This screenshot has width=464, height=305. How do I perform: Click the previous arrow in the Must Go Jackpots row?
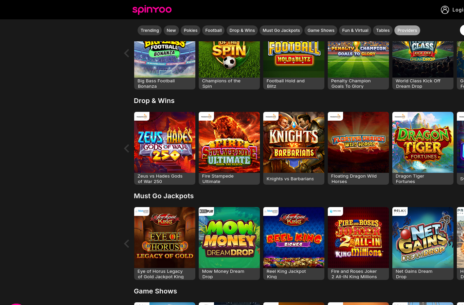tap(127, 244)
